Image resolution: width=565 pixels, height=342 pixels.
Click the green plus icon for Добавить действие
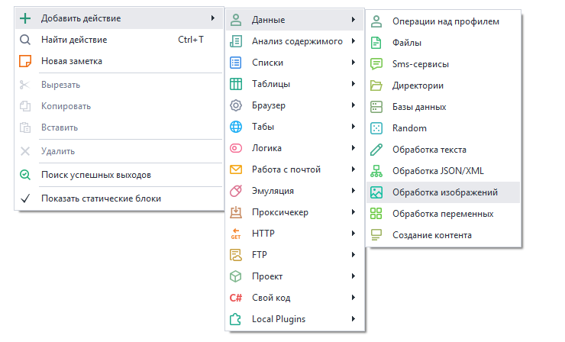tap(25, 18)
